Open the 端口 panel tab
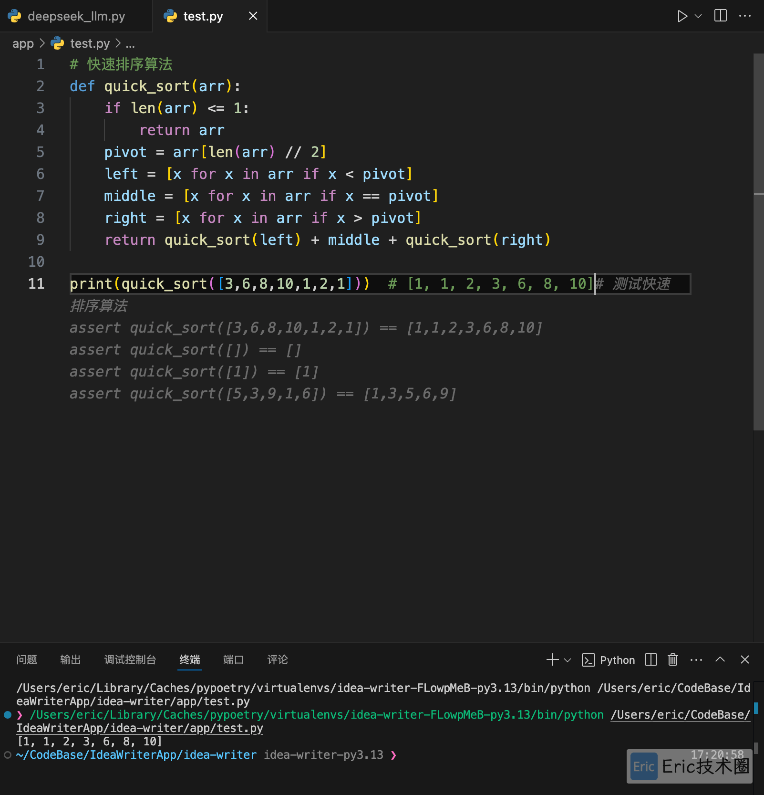The image size is (764, 795). (234, 659)
